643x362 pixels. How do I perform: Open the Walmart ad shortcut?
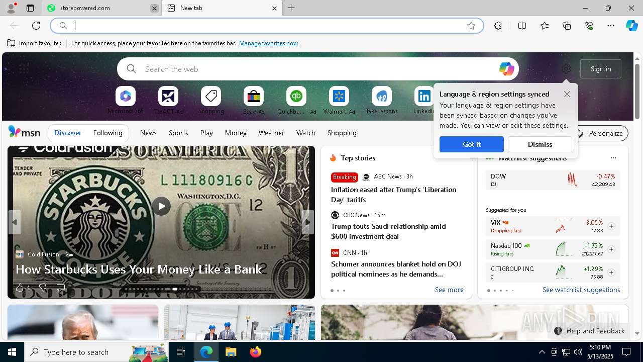[339, 101]
